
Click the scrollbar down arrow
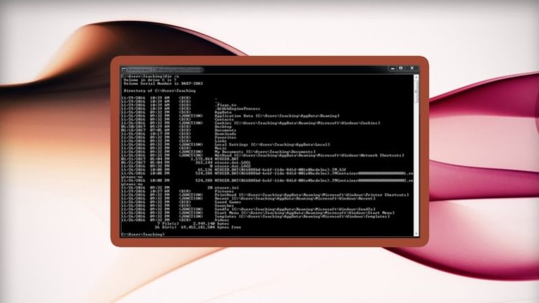pyautogui.click(x=416, y=235)
